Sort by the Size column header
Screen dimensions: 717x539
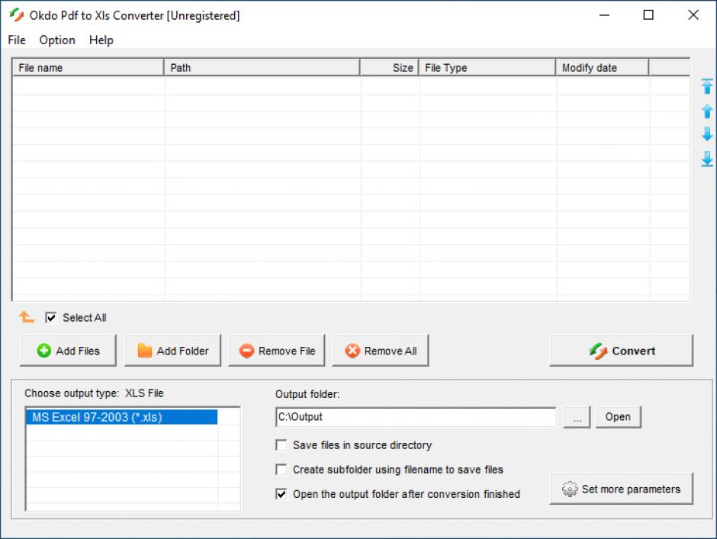pos(389,68)
